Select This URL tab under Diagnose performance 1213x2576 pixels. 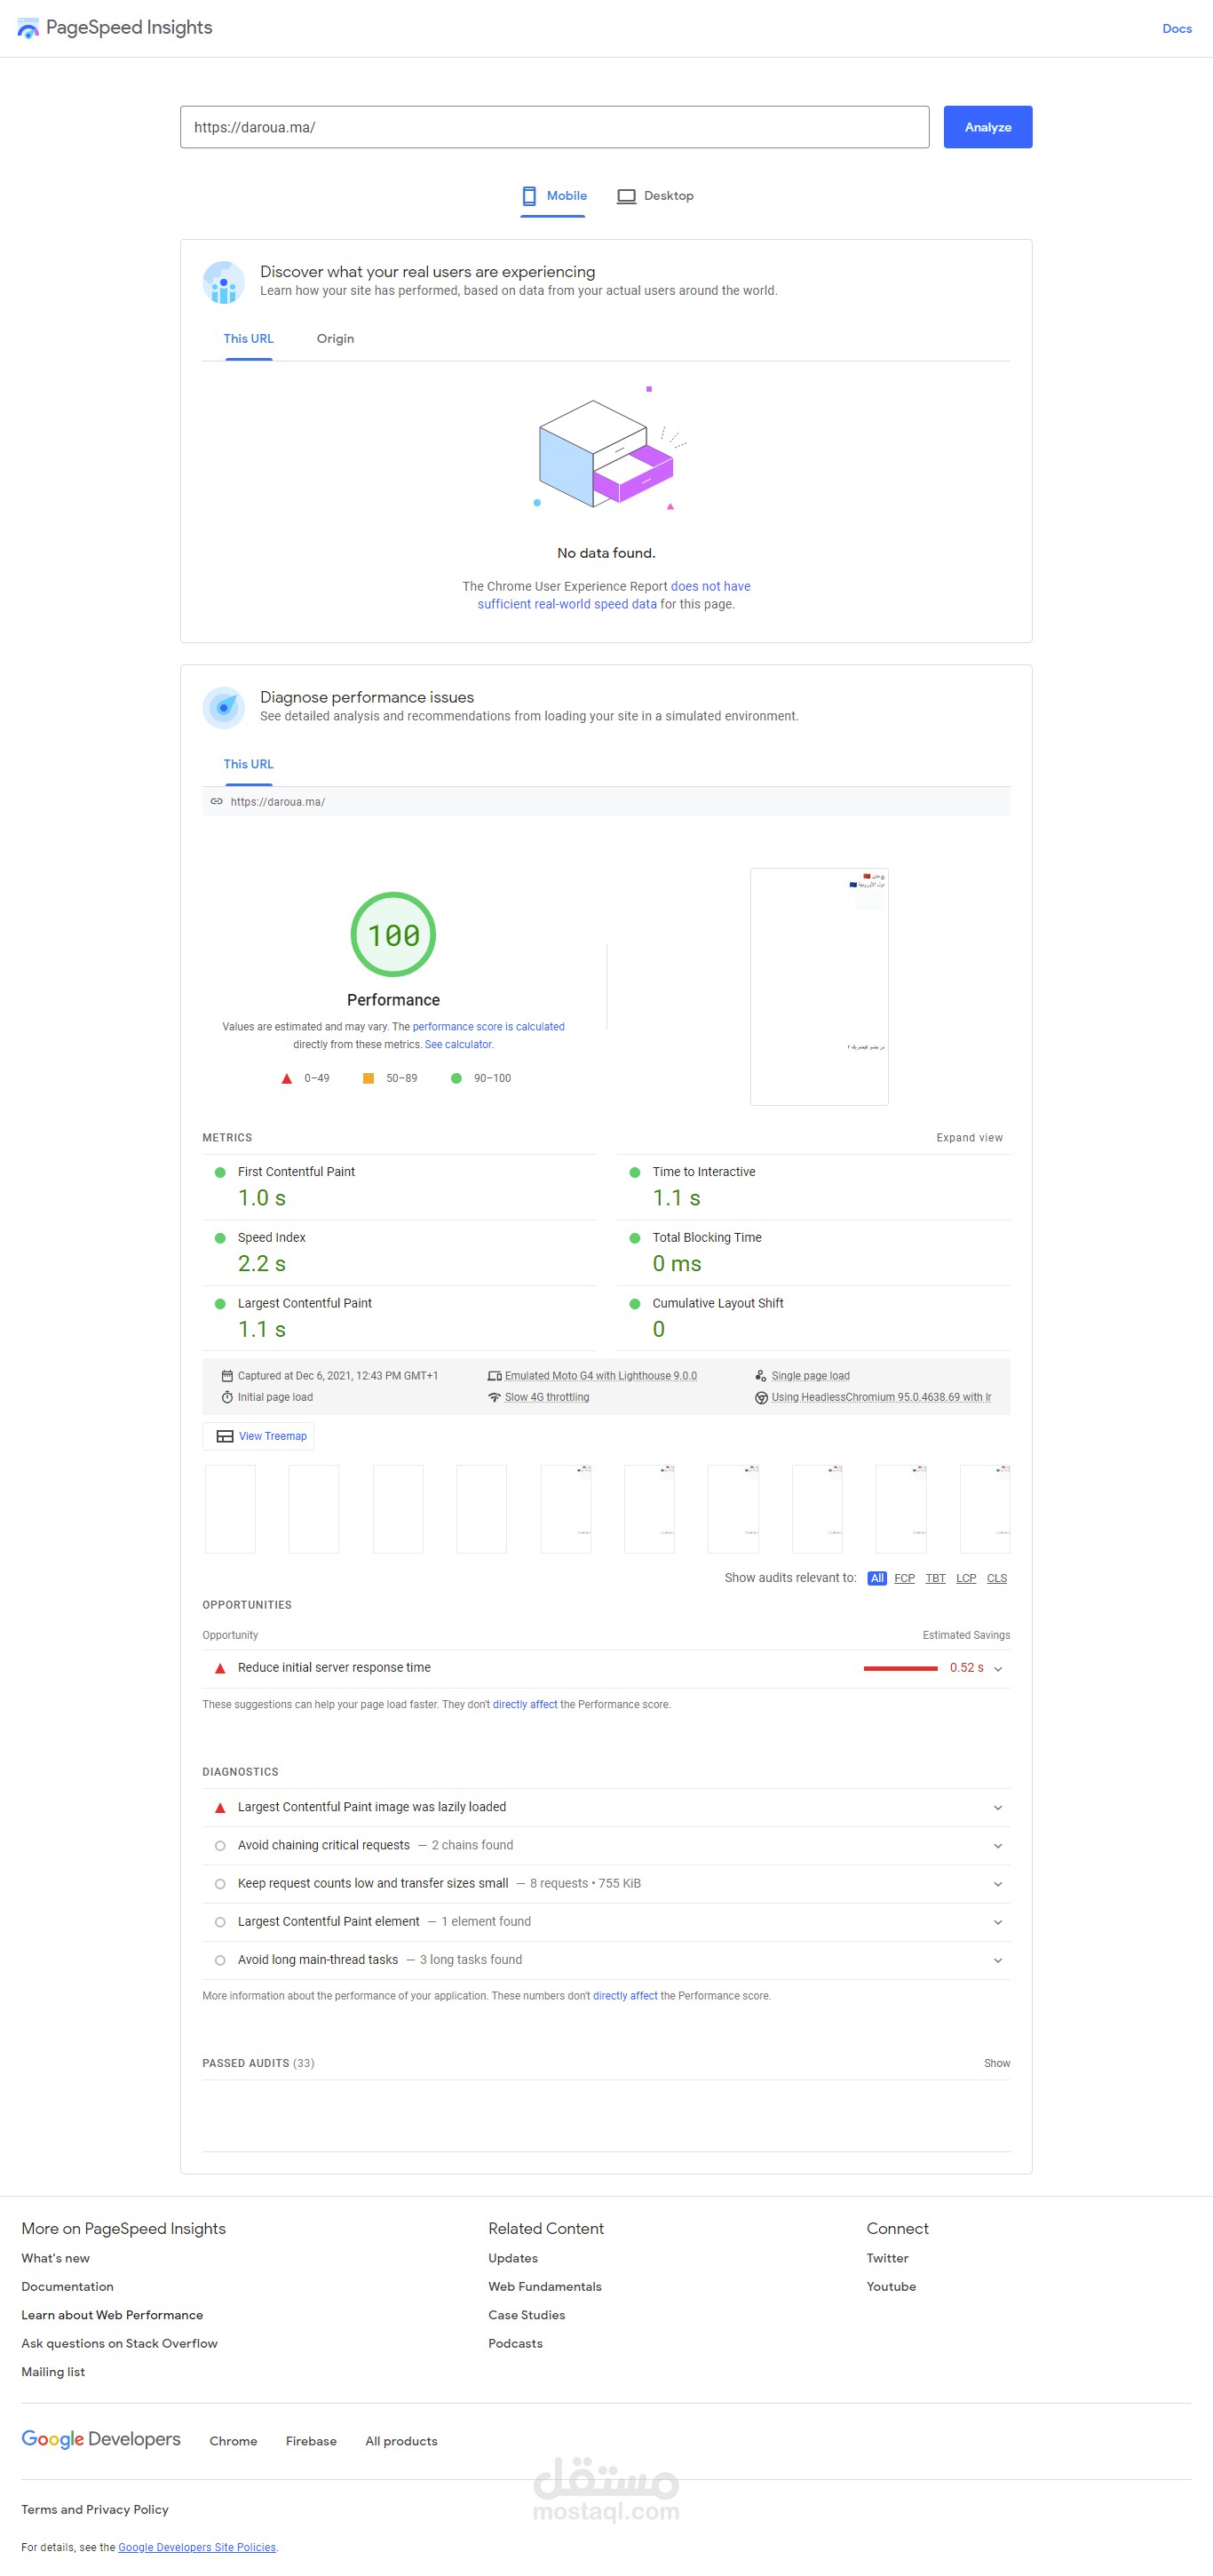[248, 764]
